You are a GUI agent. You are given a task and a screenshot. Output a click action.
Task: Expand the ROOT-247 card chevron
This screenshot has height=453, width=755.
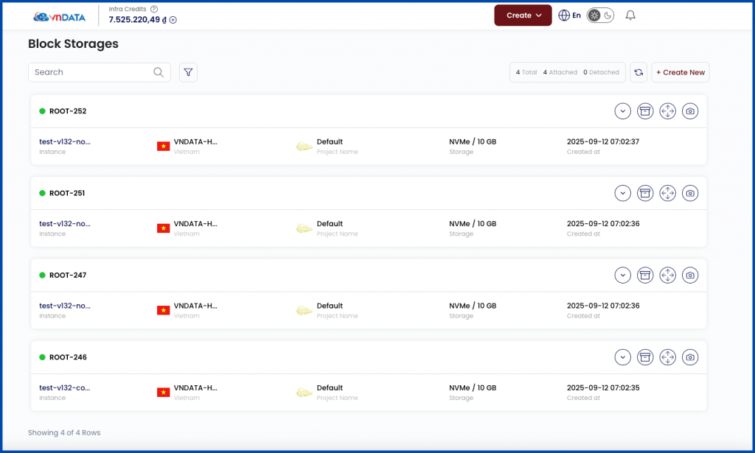tap(622, 275)
